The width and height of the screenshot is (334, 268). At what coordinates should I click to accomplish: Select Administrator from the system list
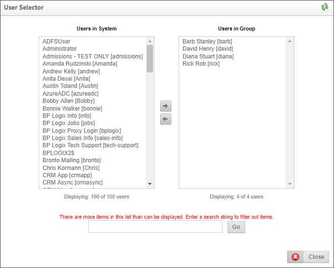pos(59,49)
